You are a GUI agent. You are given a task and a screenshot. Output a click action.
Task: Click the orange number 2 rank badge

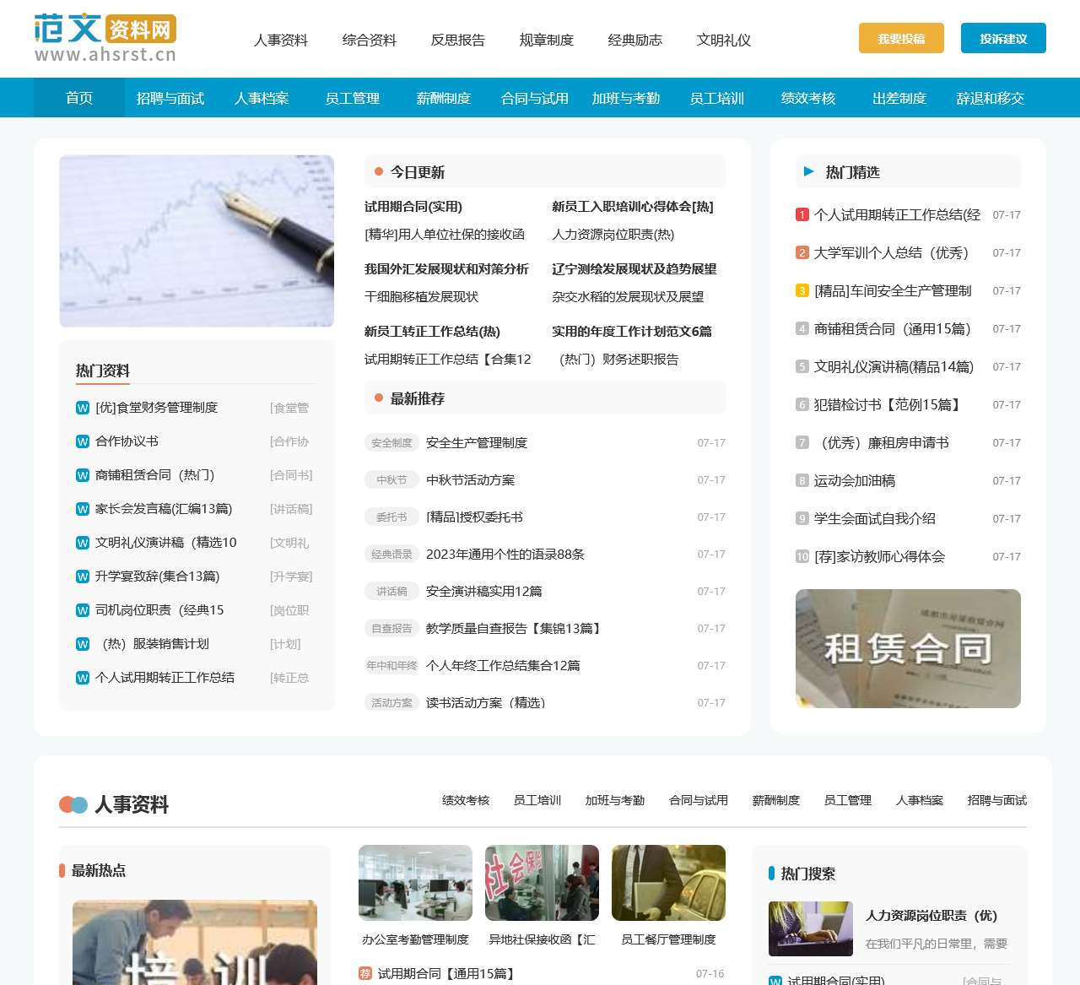(x=802, y=253)
